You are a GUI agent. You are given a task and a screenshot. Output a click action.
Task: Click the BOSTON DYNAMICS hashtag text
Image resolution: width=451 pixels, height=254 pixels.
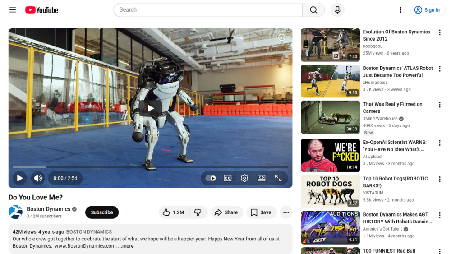(89, 232)
